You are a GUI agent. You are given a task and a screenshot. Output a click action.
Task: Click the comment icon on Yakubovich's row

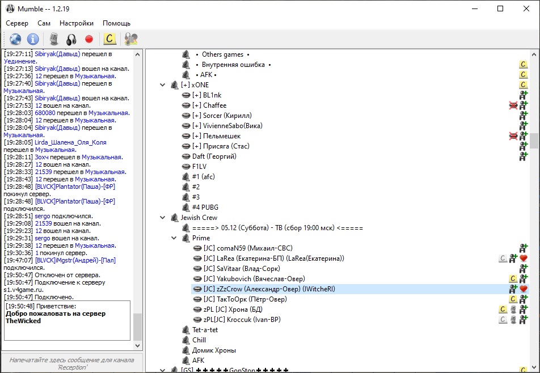point(513,279)
